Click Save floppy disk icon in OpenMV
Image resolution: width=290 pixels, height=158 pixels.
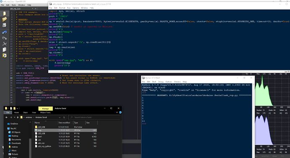point(5,25)
